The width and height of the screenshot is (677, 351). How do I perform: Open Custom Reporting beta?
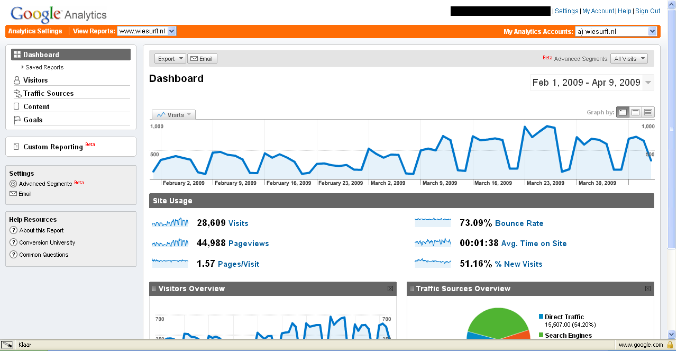click(53, 147)
